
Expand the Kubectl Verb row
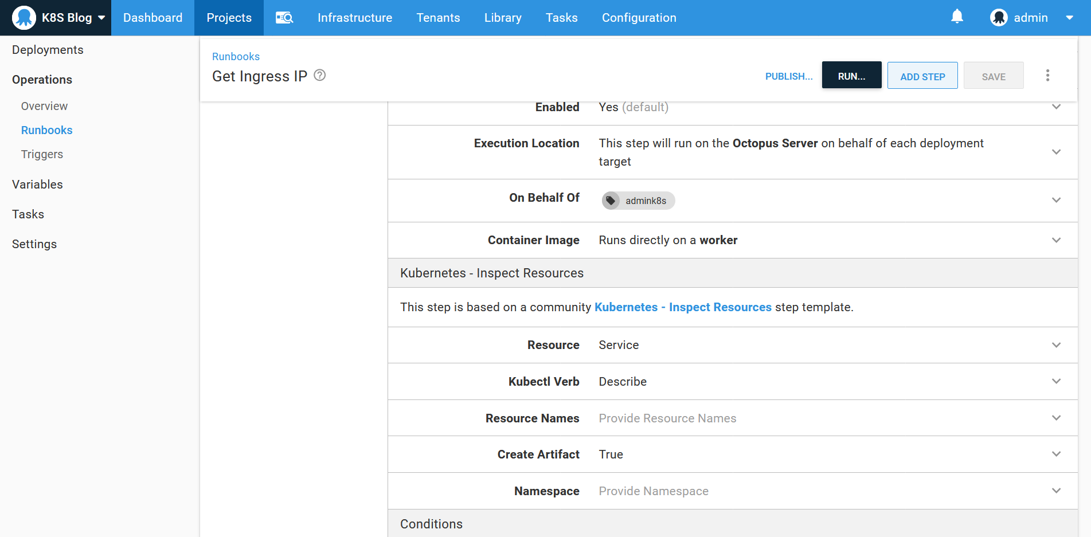click(1056, 381)
